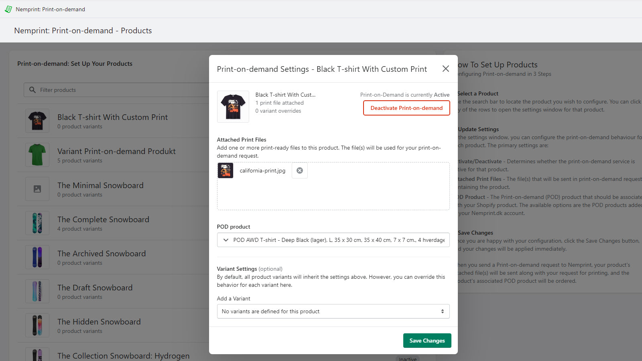642x361 pixels.
Task: Click The Complete Snowboard thumbnail
Action: tap(37, 223)
